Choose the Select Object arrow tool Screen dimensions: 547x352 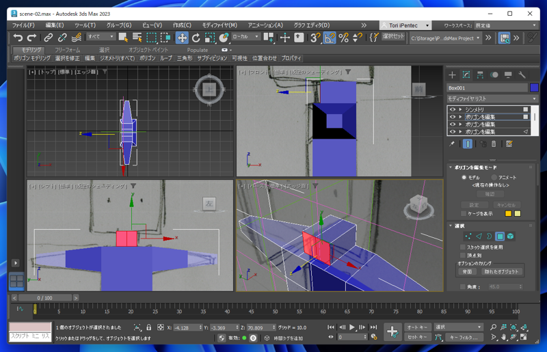[x=123, y=38]
